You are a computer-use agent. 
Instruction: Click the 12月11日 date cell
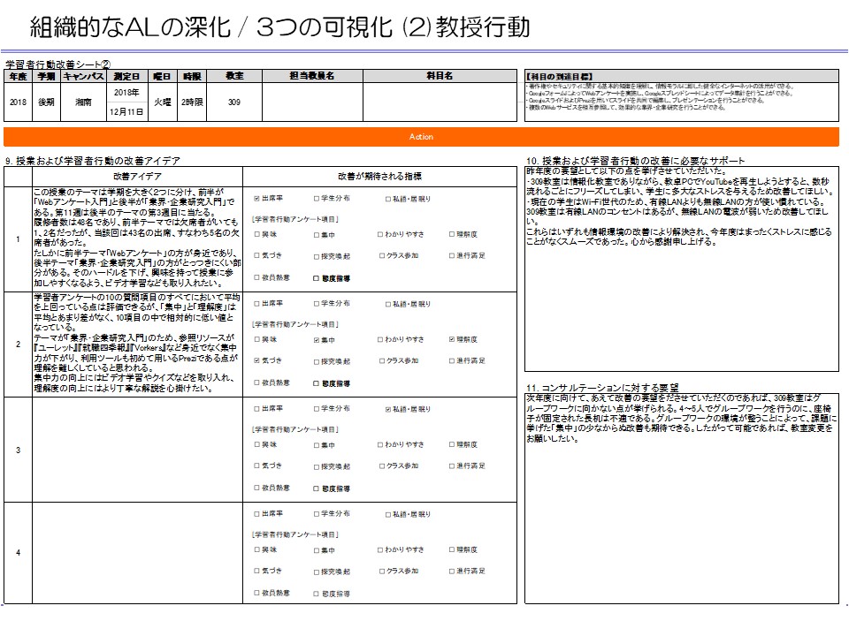coord(126,112)
